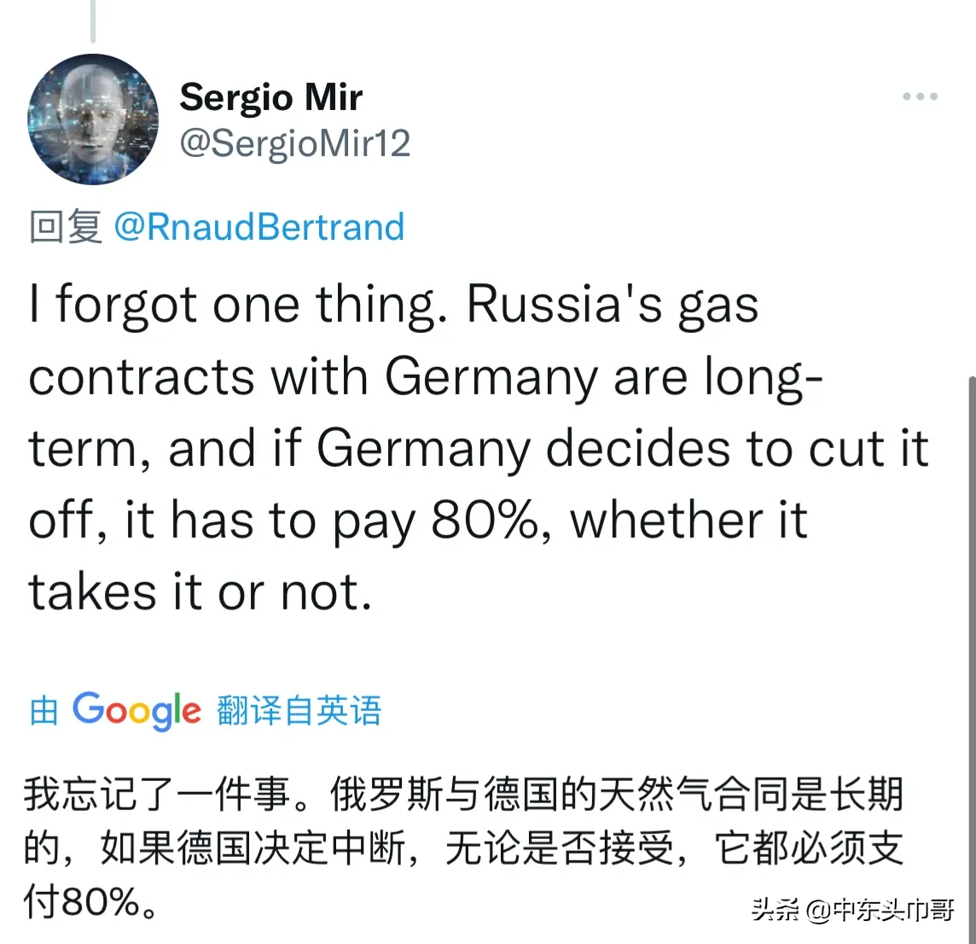Click "80%" in the English tweet text
Screen dimensions: 976x944
(485, 520)
